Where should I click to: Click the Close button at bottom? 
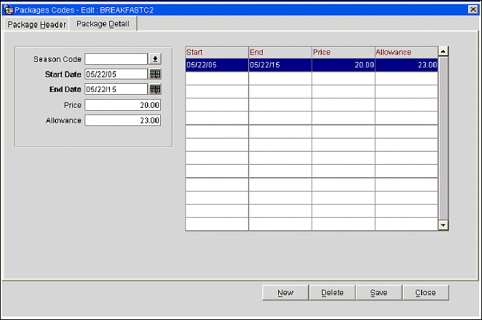[425, 292]
